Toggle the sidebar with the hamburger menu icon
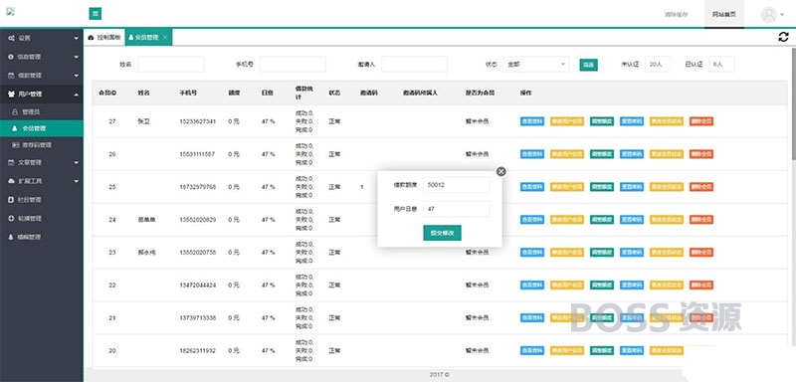The height and width of the screenshot is (382, 796). tap(95, 14)
